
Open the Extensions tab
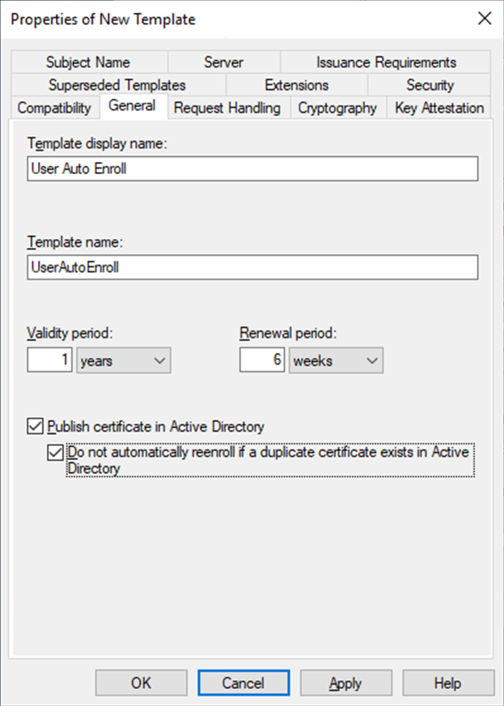[296, 85]
